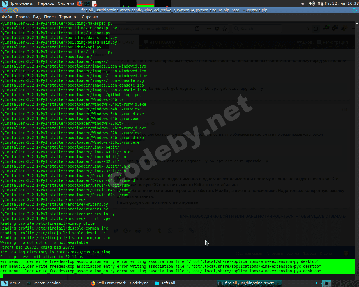The height and width of the screenshot is (287, 359).
Task: Close the terminal with the red title button
Action: click(4, 10)
